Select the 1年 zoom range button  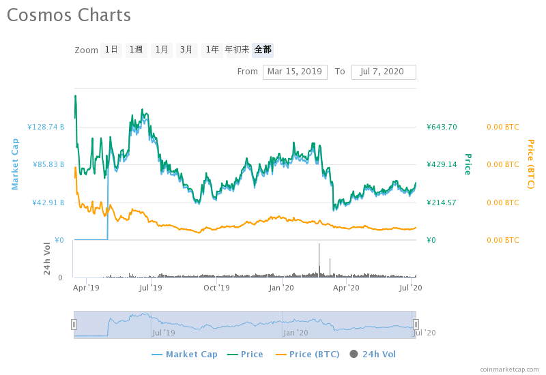click(212, 50)
